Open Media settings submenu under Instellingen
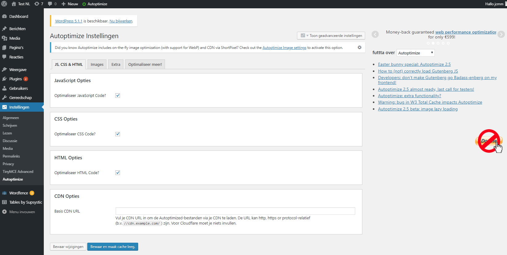The height and width of the screenshot is (255, 507). coord(8,149)
